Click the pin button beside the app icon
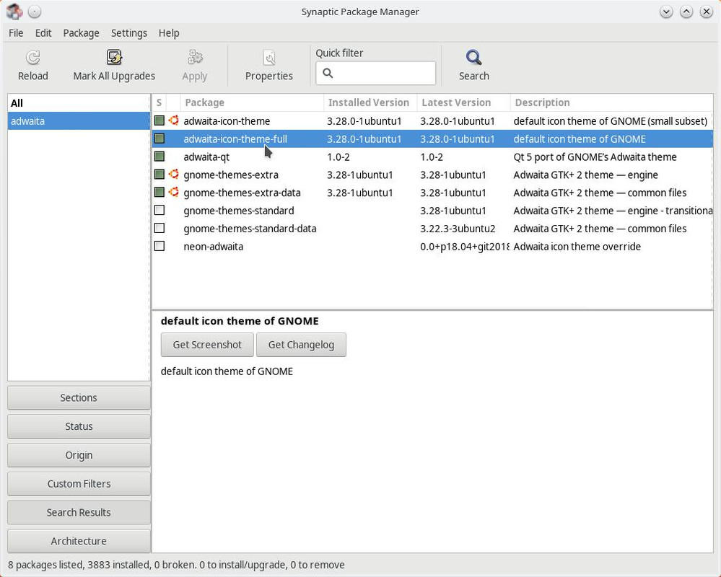The height and width of the screenshot is (577, 721). pyautogui.click(x=35, y=12)
